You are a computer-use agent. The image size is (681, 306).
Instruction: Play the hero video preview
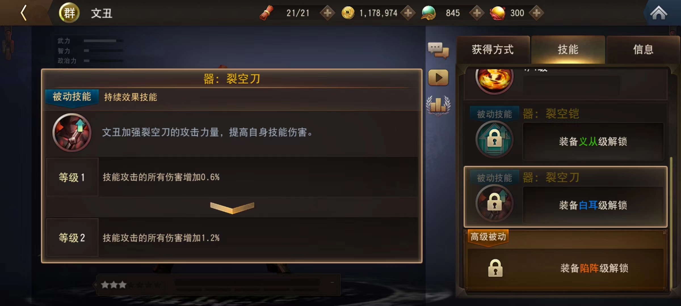point(438,78)
